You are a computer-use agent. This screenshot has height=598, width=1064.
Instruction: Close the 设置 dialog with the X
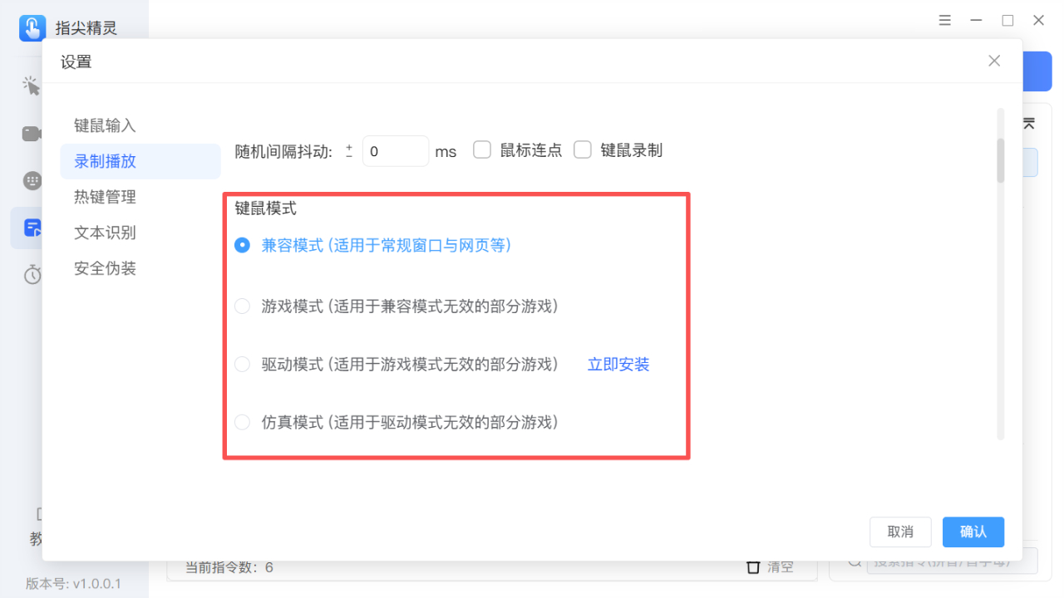coord(994,61)
